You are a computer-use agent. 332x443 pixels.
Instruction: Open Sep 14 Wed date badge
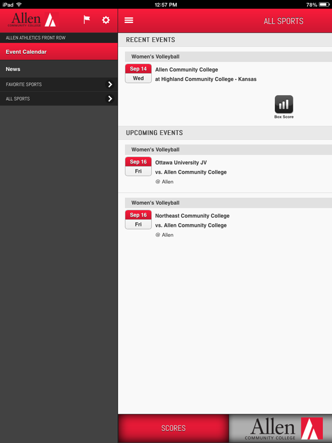(x=138, y=73)
